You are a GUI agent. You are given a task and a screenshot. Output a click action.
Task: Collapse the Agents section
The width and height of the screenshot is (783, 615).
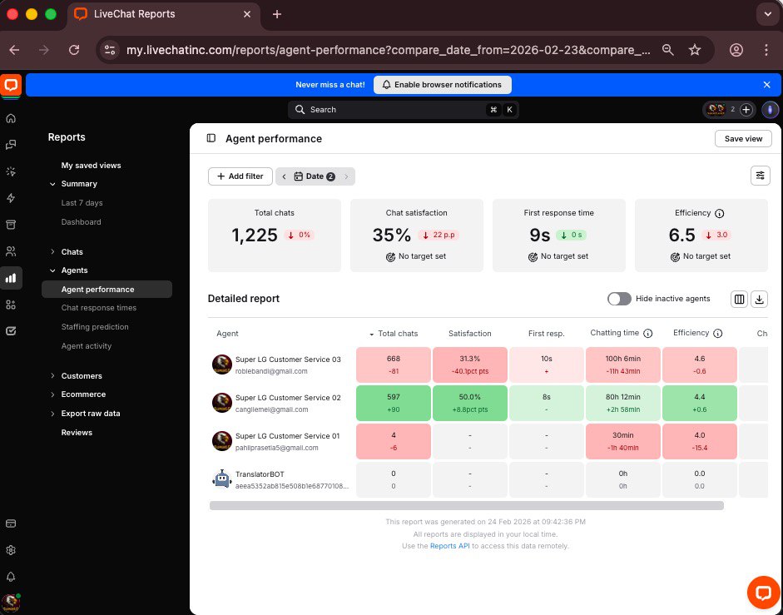pos(52,270)
